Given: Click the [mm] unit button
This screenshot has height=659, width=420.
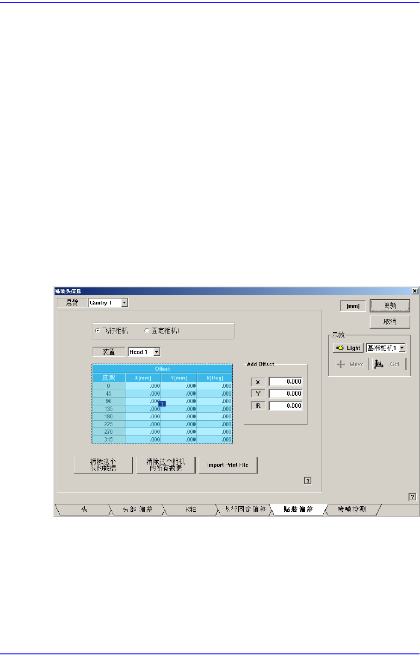Looking at the screenshot, I should pyautogui.click(x=353, y=306).
